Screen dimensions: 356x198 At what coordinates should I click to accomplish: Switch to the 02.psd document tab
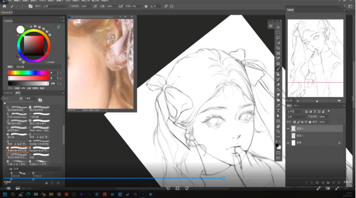click(x=7, y=13)
